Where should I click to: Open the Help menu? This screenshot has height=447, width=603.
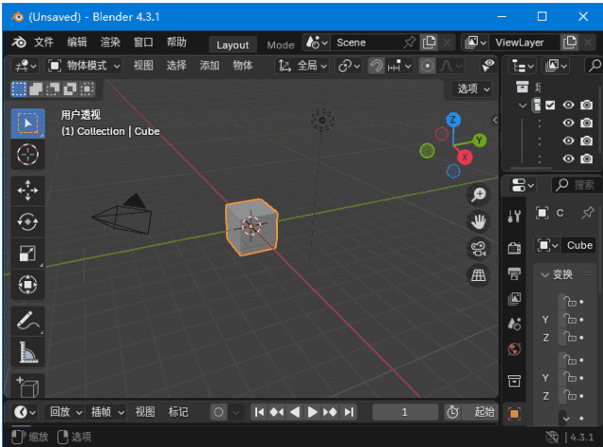(176, 42)
